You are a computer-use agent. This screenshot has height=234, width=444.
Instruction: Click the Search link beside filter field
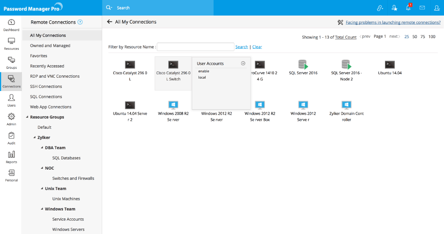tap(242, 47)
